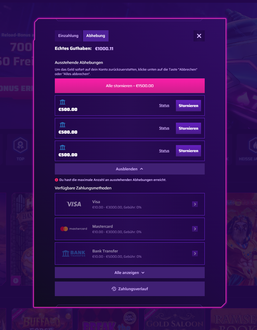Click Stornieren on the second withdrawal
This screenshot has width=257, height=330.
pyautogui.click(x=188, y=128)
